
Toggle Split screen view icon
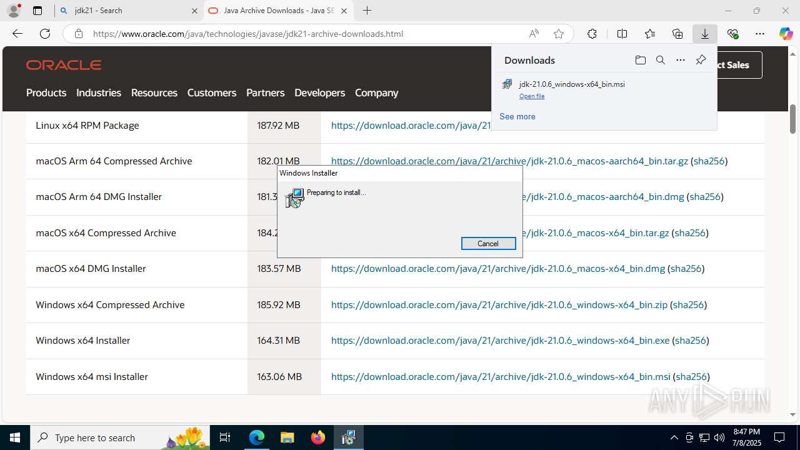click(x=622, y=34)
